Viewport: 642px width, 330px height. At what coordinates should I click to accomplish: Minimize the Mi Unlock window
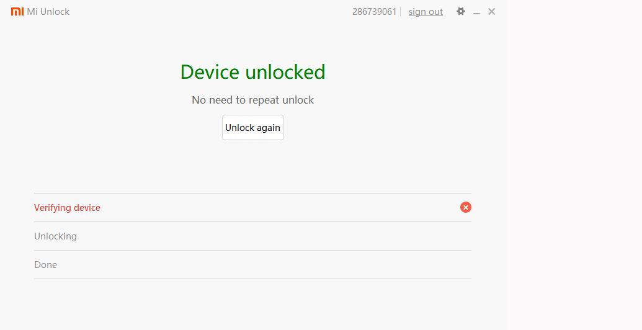(x=476, y=12)
